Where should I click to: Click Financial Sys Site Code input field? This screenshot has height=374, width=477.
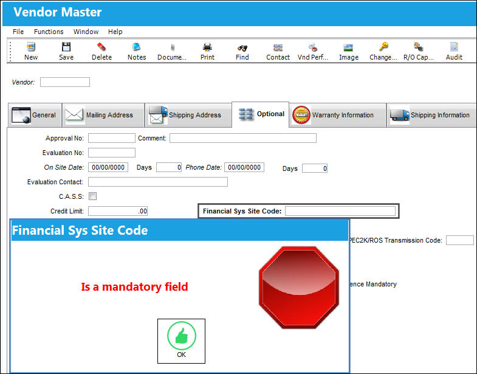click(x=340, y=211)
